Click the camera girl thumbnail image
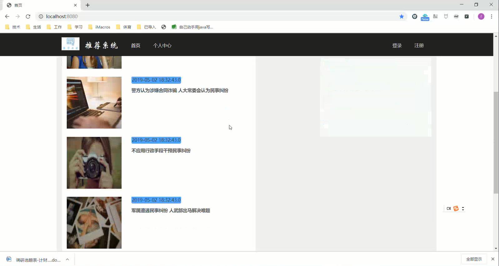 (94, 163)
